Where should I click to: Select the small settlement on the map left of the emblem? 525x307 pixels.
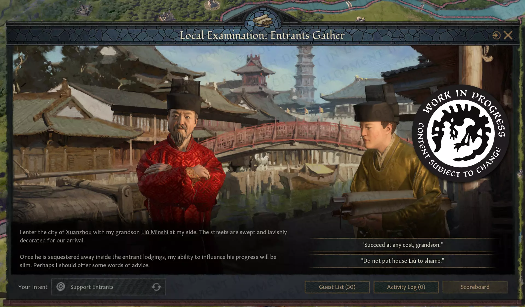[x=167, y=16]
